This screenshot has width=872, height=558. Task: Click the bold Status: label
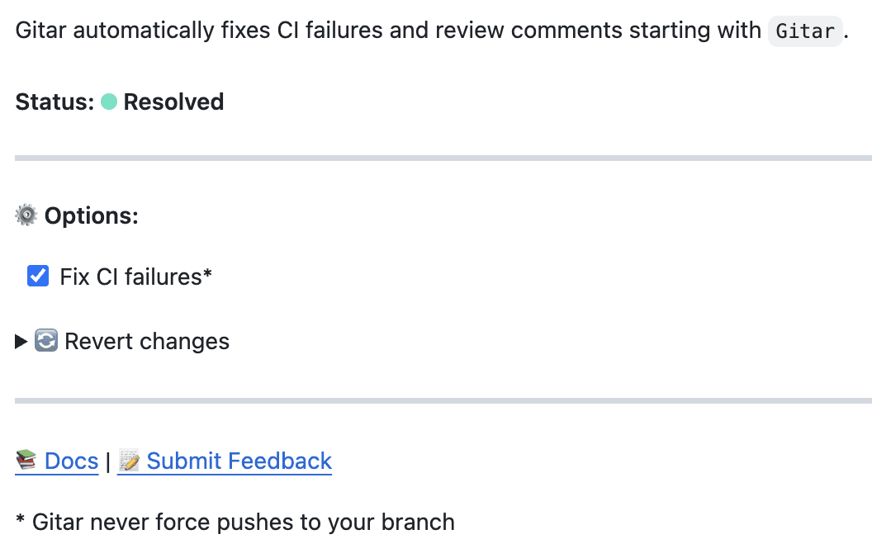tap(54, 102)
